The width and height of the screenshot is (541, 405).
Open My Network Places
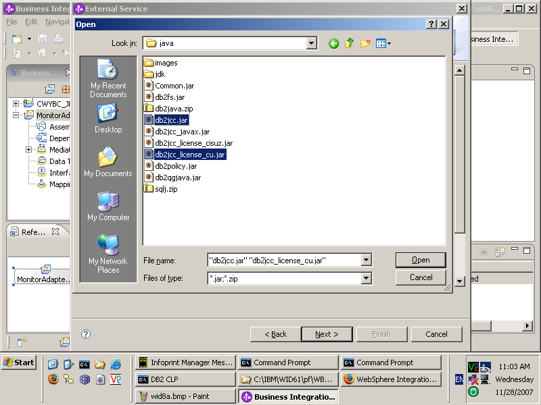(x=108, y=254)
